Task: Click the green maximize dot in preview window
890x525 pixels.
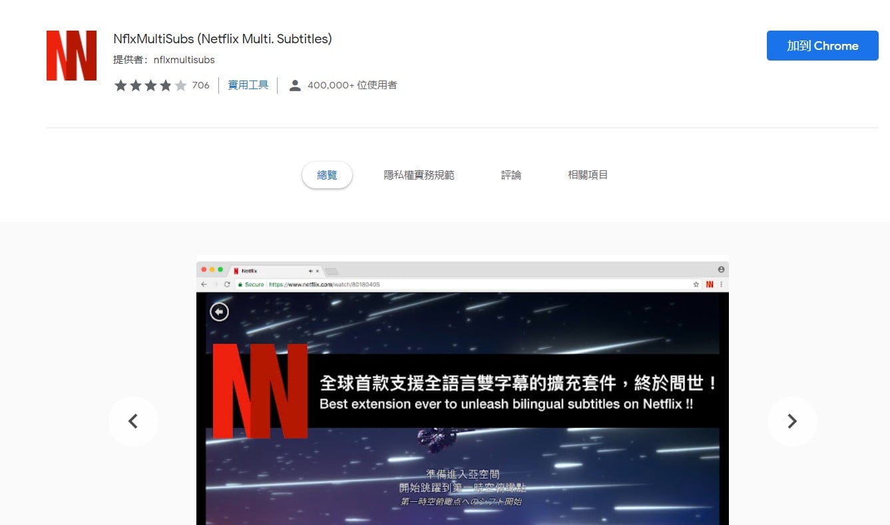Action: 220,269
